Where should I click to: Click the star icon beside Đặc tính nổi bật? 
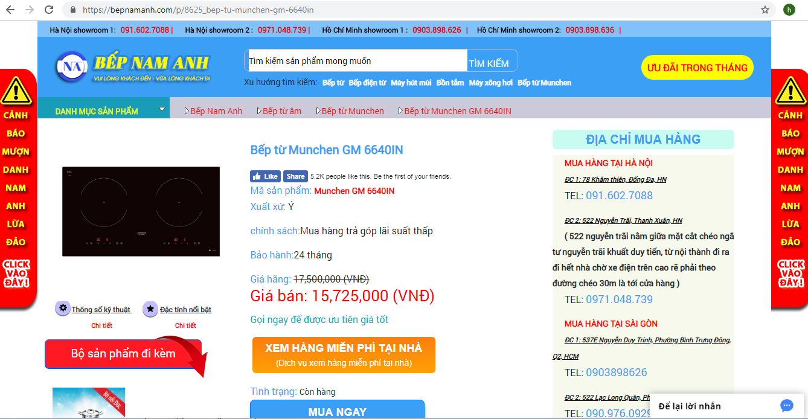pyautogui.click(x=150, y=309)
